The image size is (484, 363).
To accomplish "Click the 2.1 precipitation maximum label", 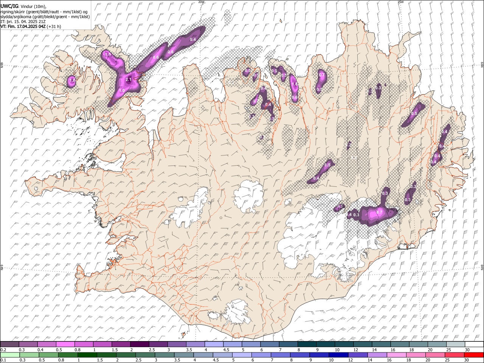I will tap(128, 80).
